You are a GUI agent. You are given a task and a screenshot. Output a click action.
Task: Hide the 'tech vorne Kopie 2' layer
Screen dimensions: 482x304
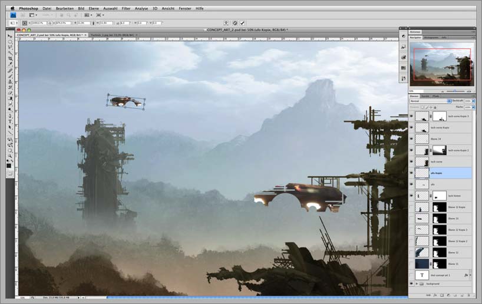click(411, 150)
